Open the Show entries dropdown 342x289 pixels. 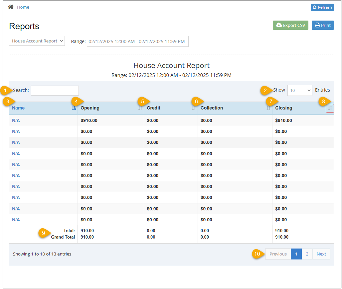coord(299,90)
